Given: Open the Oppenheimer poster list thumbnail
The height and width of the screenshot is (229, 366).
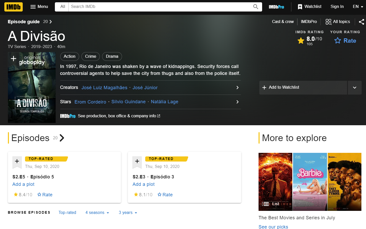Looking at the screenshot, I should pyautogui.click(x=275, y=182).
